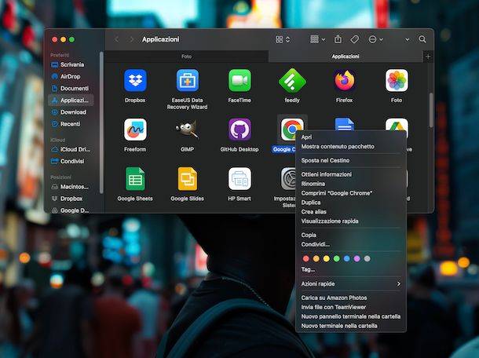479x358 pixels.
Task: Select the Freeform app icon
Action: click(x=135, y=130)
